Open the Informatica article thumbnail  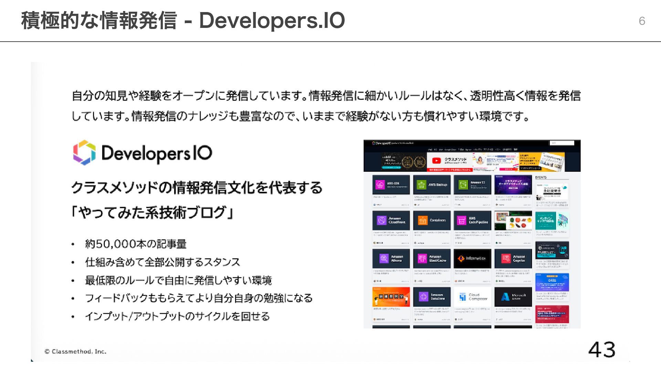(472, 258)
